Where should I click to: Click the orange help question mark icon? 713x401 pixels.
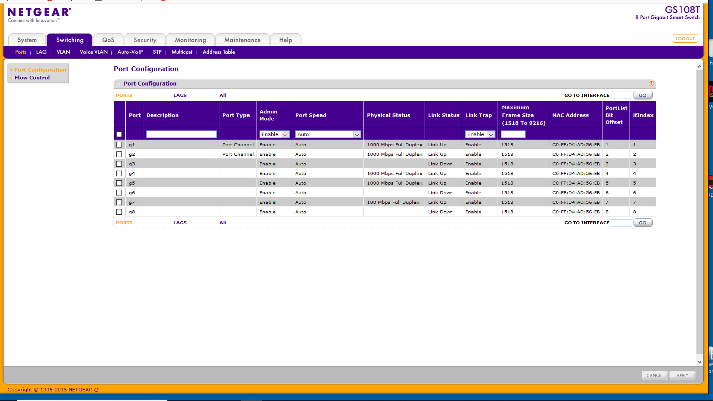(x=651, y=84)
